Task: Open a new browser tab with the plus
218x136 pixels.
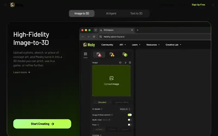Action: tap(138, 30)
